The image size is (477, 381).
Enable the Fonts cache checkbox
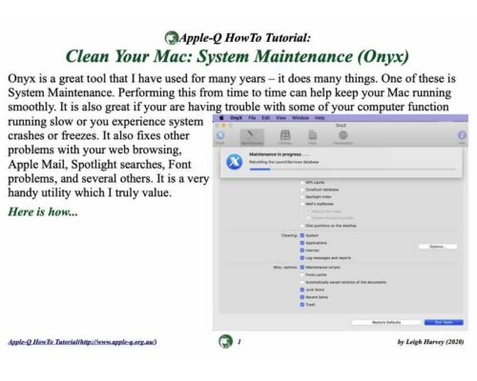302,274
